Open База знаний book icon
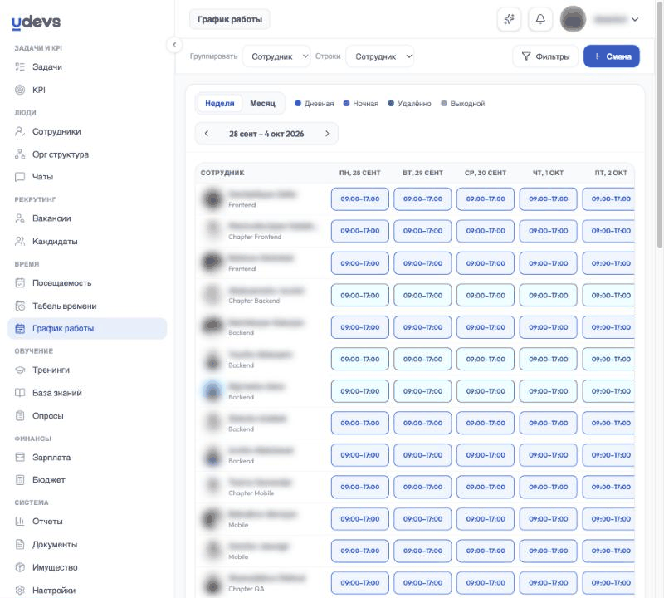Image resolution: width=664 pixels, height=598 pixels. coord(20,393)
